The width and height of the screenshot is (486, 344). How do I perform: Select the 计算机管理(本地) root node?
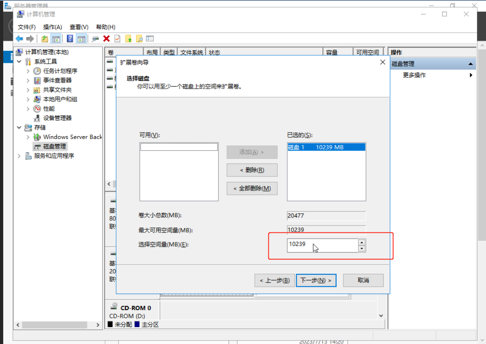tap(47, 52)
